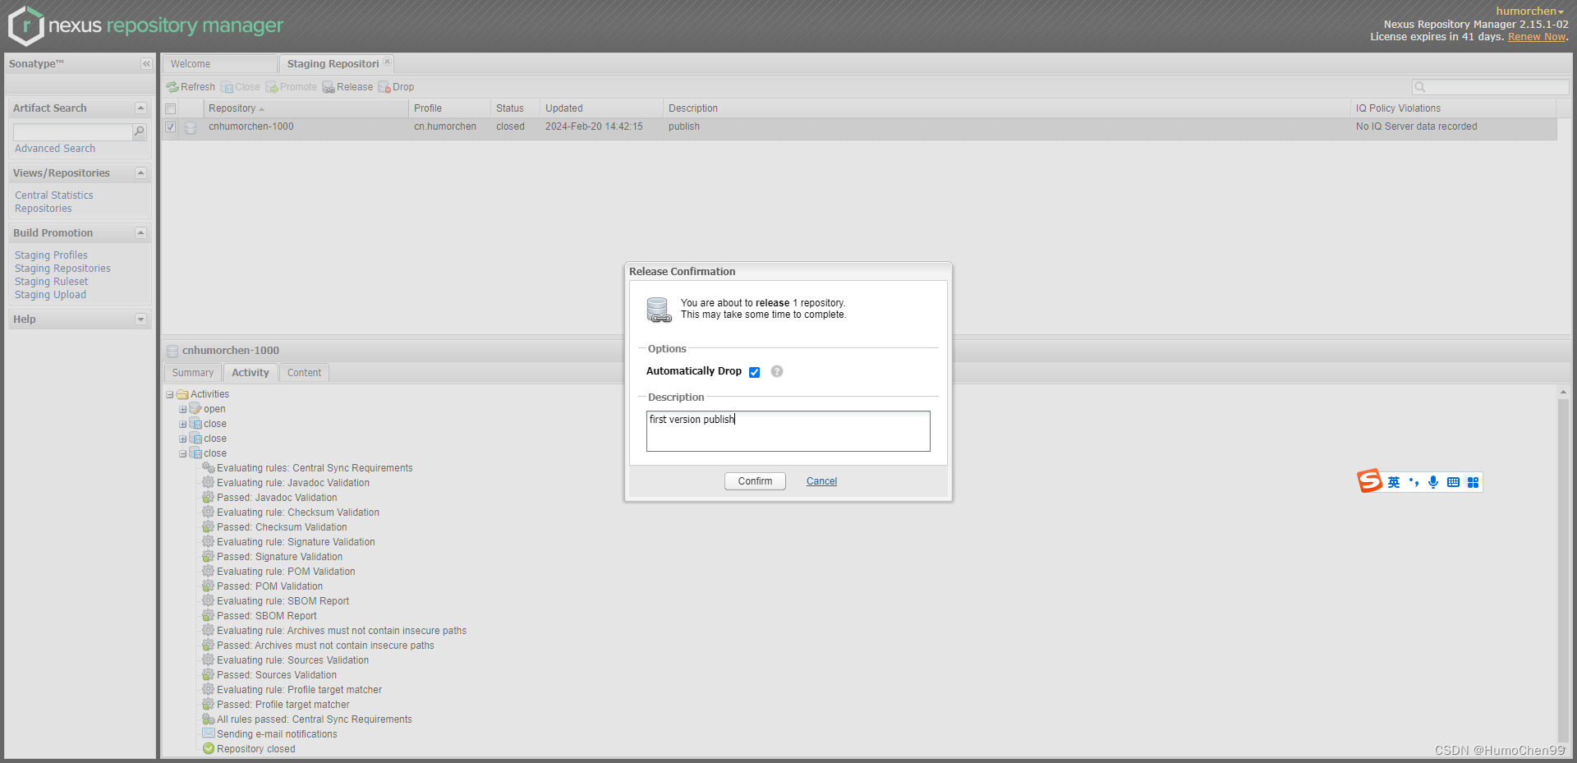Sort by the Updated column header
Image resolution: width=1577 pixels, height=763 pixels.
point(601,108)
